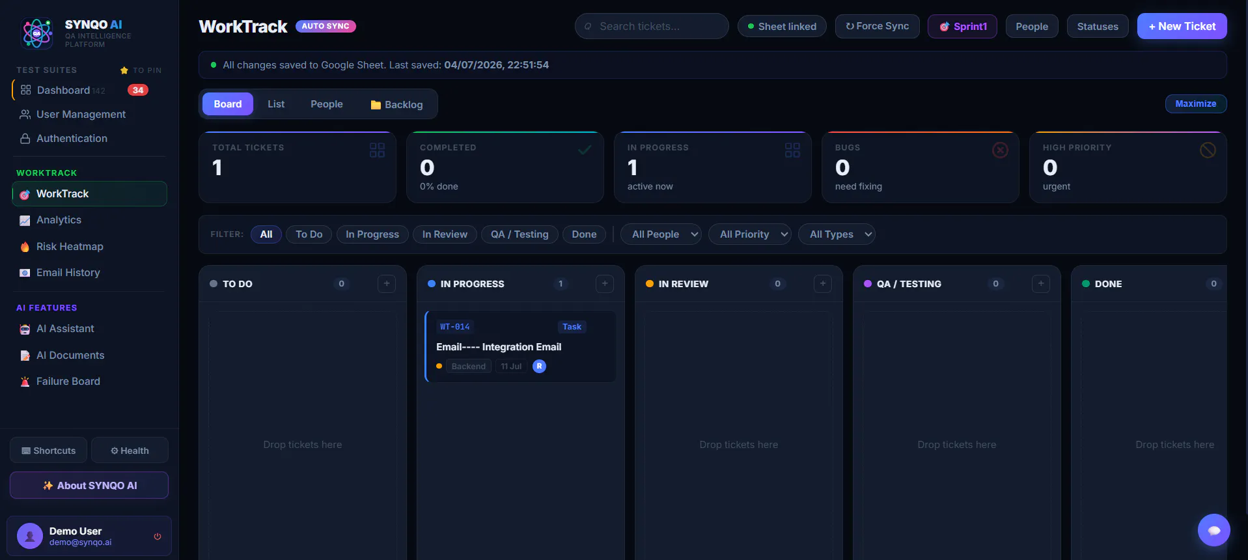This screenshot has width=1248, height=560.
Task: Open the All People dropdown
Action: pyautogui.click(x=661, y=234)
